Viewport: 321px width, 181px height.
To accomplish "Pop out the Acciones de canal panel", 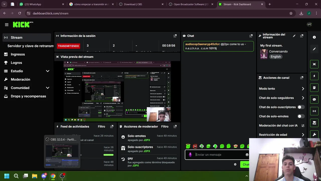I will click(x=302, y=78).
